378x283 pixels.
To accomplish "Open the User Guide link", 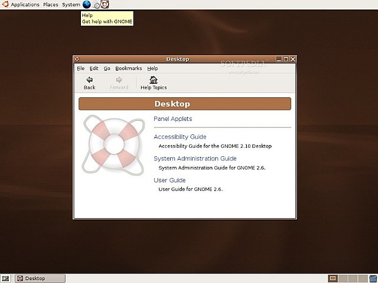I will [170, 180].
